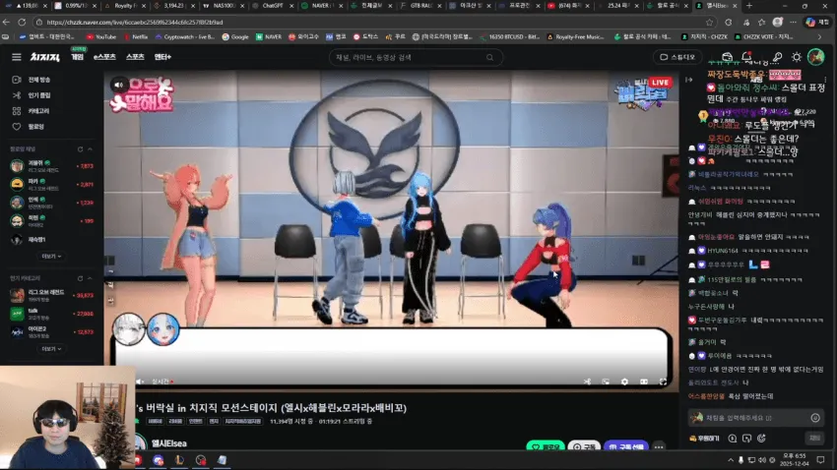Go to Chzzk home via logo
Screen dimensions: 837x470
tap(45, 57)
